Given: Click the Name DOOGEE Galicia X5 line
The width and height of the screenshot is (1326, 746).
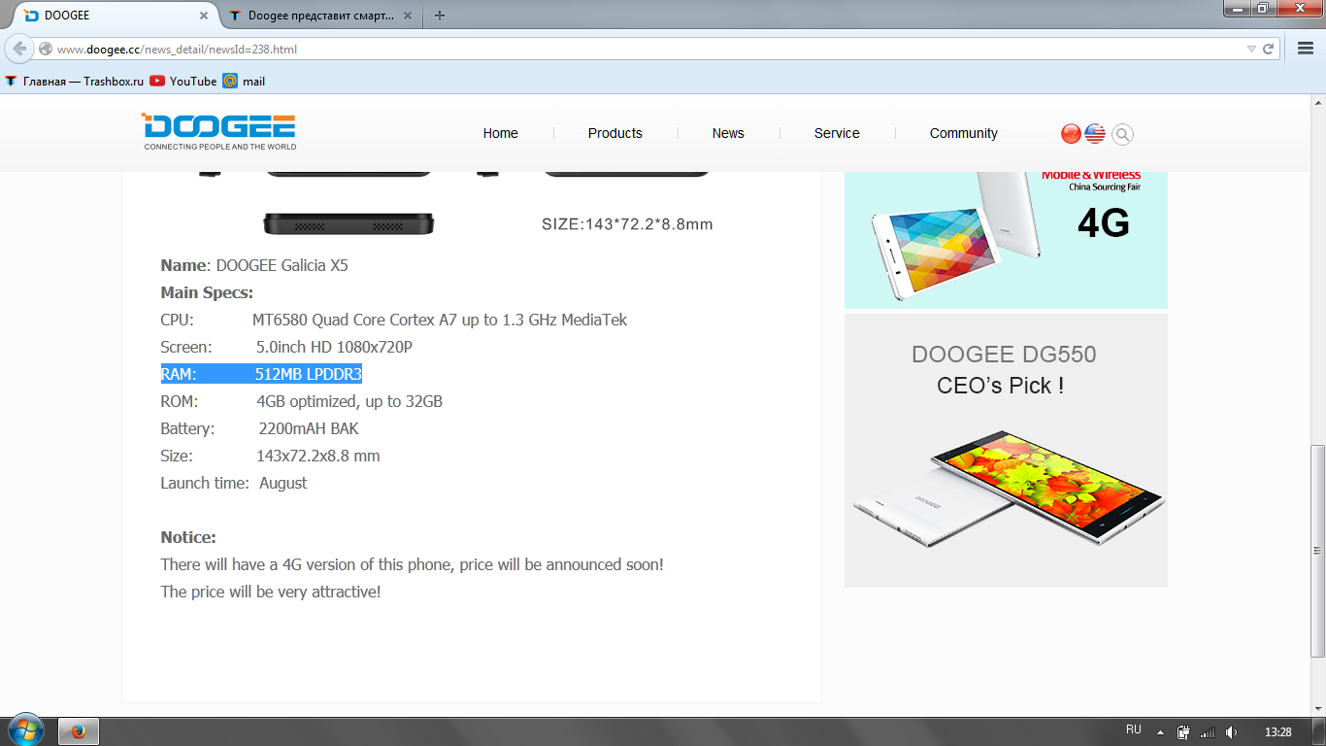Looking at the screenshot, I should 254,265.
